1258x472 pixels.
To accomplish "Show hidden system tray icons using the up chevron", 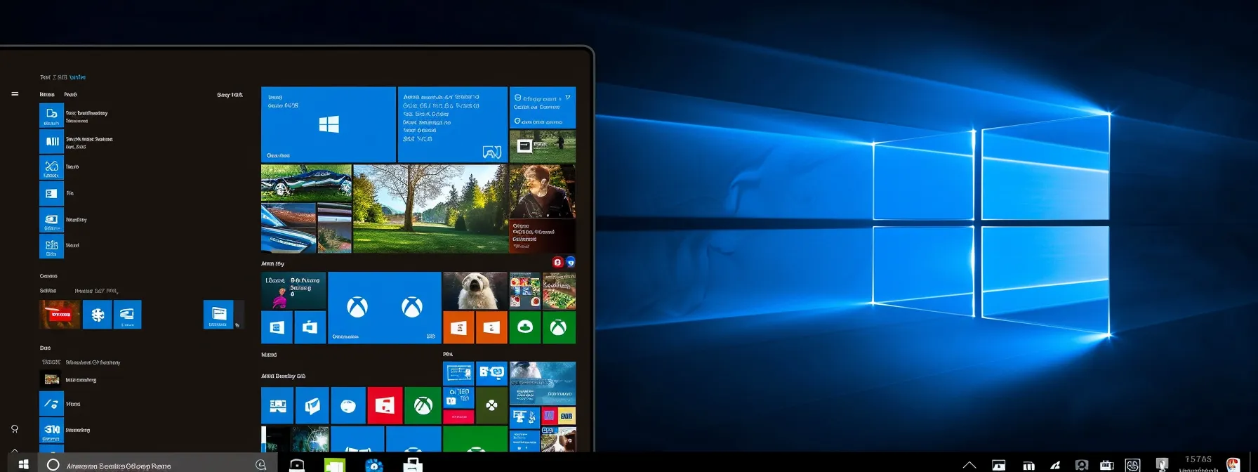I will point(969,465).
